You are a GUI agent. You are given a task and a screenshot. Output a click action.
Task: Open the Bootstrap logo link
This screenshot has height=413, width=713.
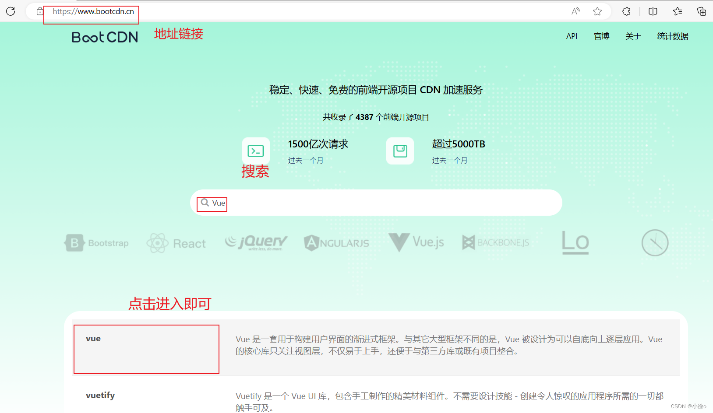(x=97, y=243)
